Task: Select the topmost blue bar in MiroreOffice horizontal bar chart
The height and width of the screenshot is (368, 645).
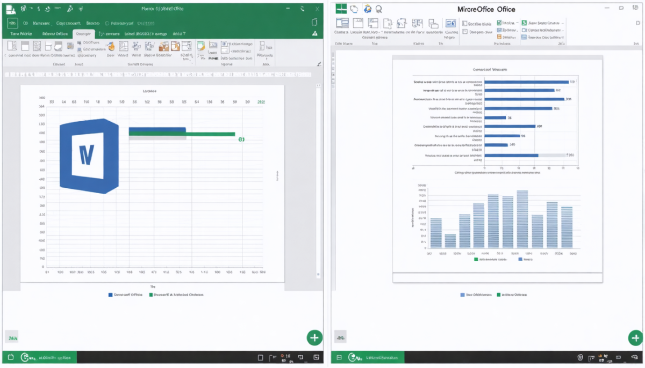Action: (527, 82)
